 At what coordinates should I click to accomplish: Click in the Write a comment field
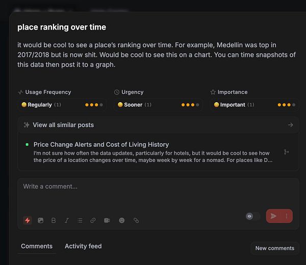(158, 195)
